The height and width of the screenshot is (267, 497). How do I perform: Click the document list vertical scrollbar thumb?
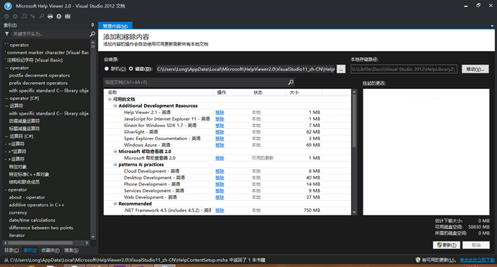[354, 120]
